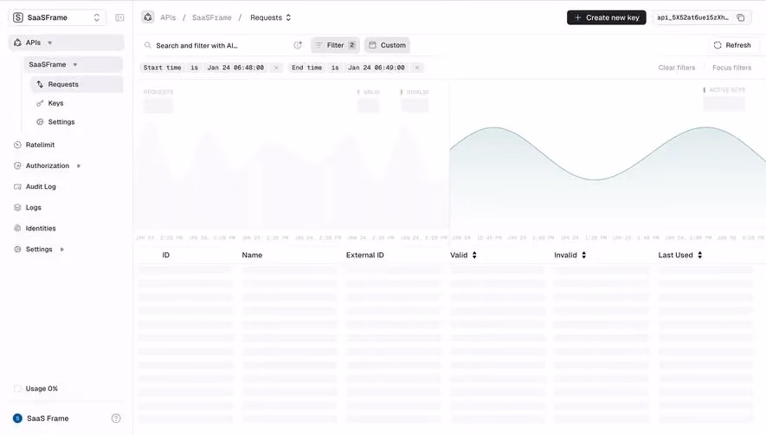Click the AI search submit icon

coord(298,45)
